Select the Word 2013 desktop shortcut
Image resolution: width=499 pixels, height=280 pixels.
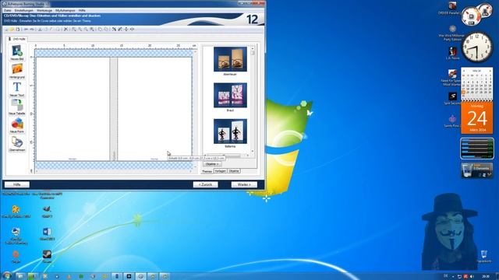[47, 234]
